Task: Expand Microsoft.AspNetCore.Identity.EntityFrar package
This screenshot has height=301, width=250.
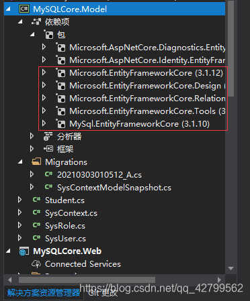Action: [x=44, y=60]
